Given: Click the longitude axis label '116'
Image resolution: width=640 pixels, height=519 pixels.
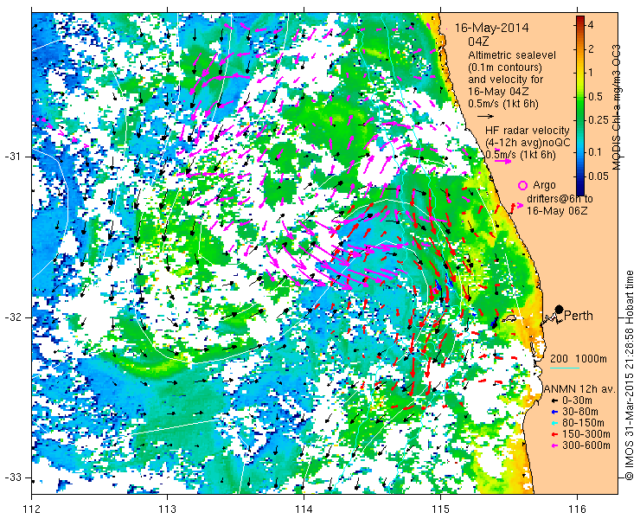Looking at the screenshot, I should point(577,509).
